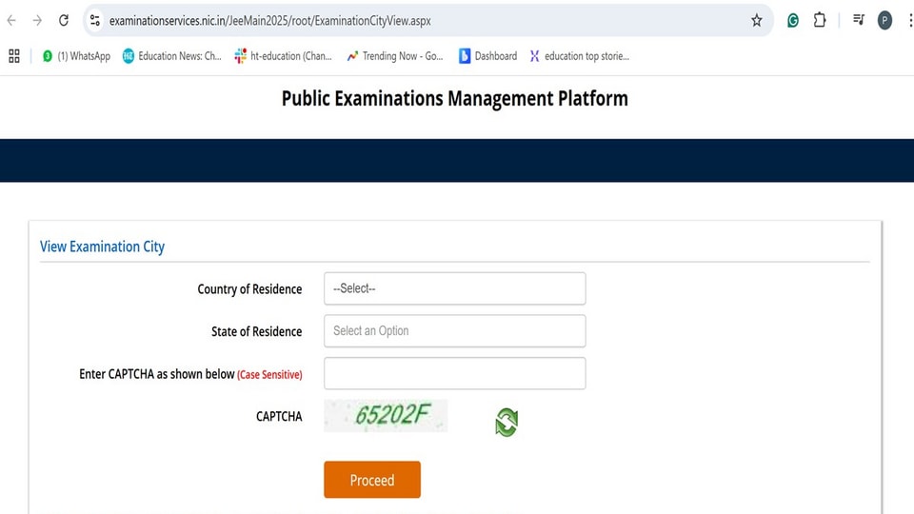Screen dimensions: 914x514
Task: Click the orange Proceed button
Action: (372, 480)
